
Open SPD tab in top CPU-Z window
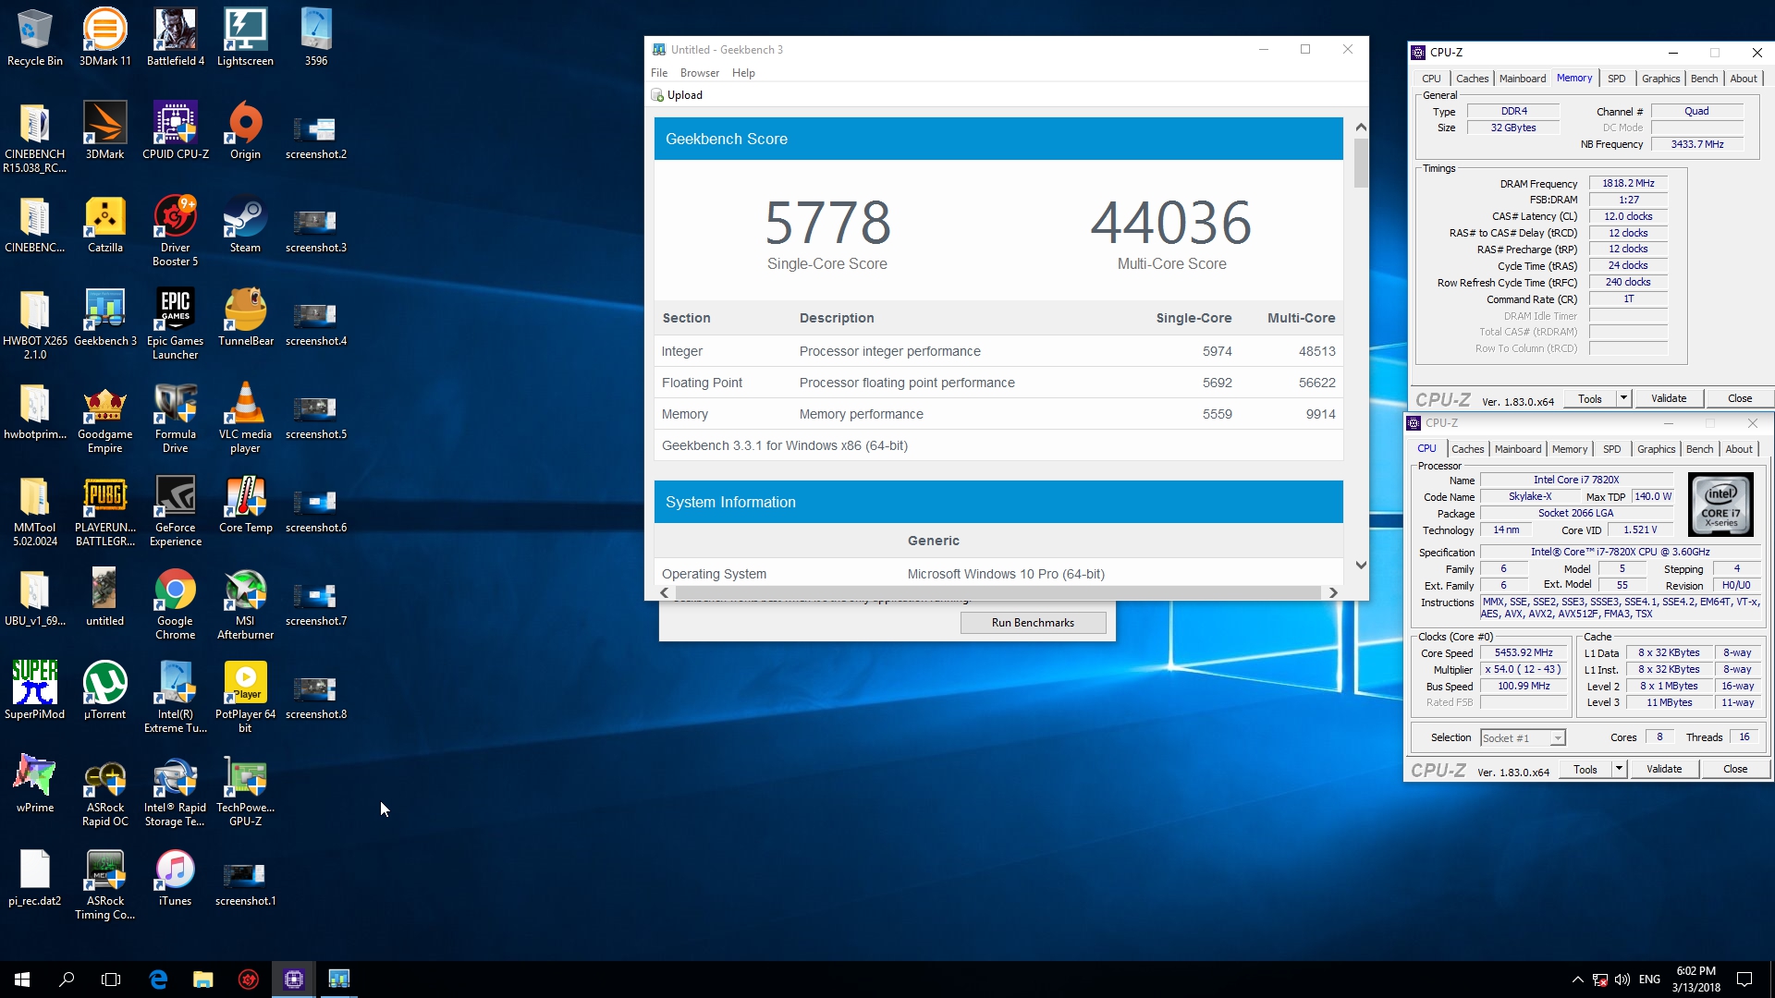[x=1616, y=79]
